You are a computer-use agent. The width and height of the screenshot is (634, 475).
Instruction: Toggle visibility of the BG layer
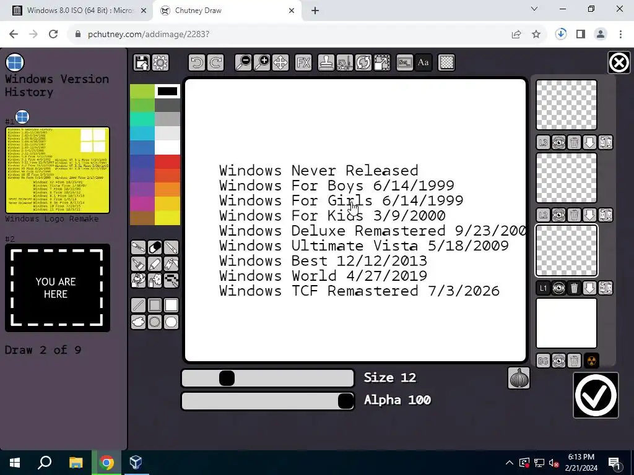(559, 361)
